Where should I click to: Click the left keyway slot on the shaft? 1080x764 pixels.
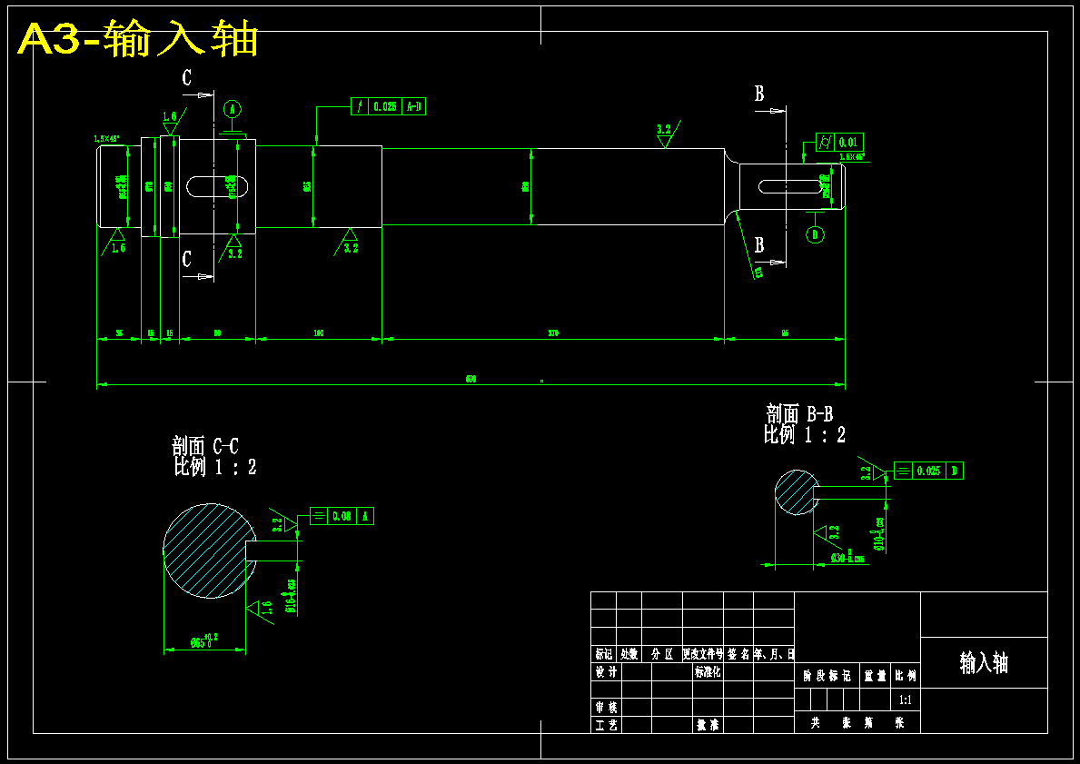[x=217, y=186]
